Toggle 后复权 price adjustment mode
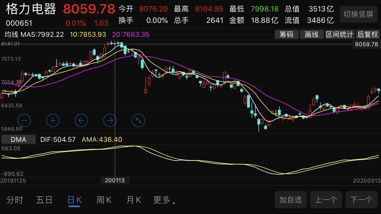Screen dimensions: 381x214 (368, 35)
